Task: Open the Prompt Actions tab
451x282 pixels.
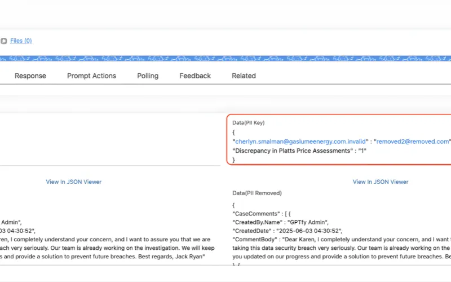Action: pyautogui.click(x=91, y=76)
